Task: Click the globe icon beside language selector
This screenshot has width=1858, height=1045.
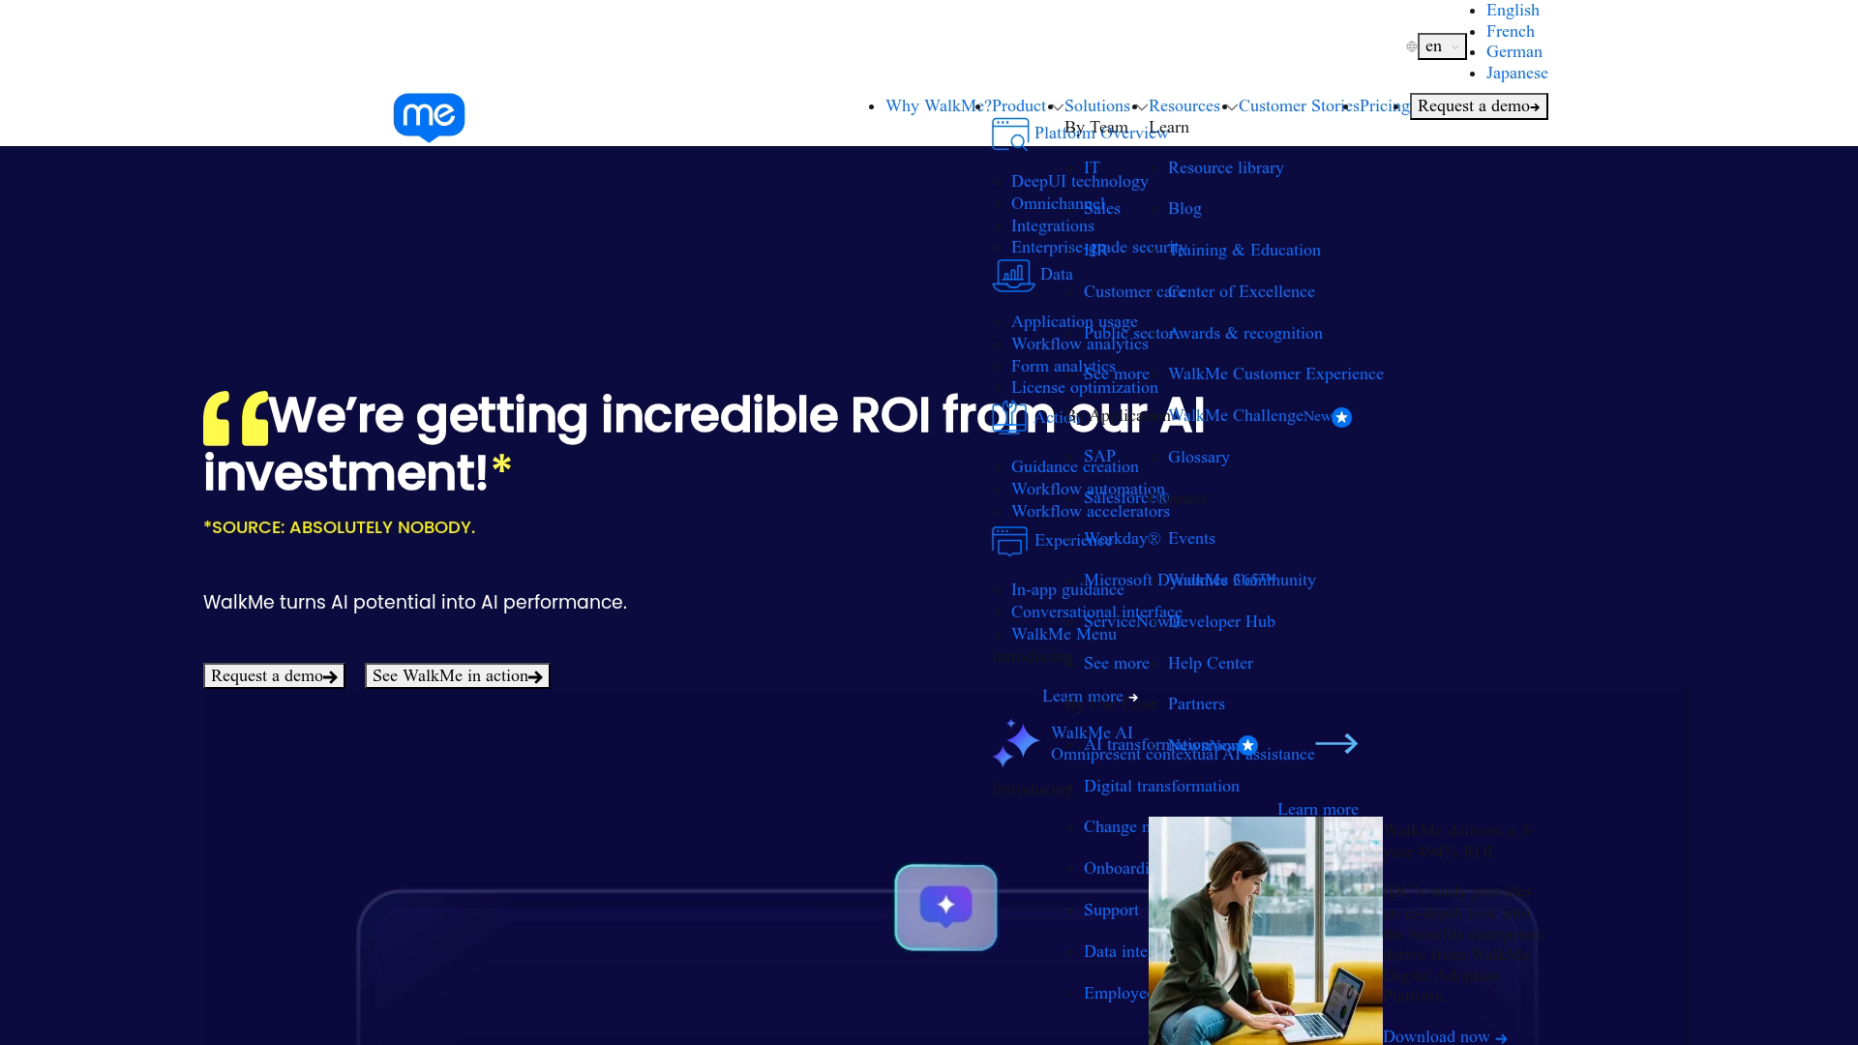Action: [1412, 46]
